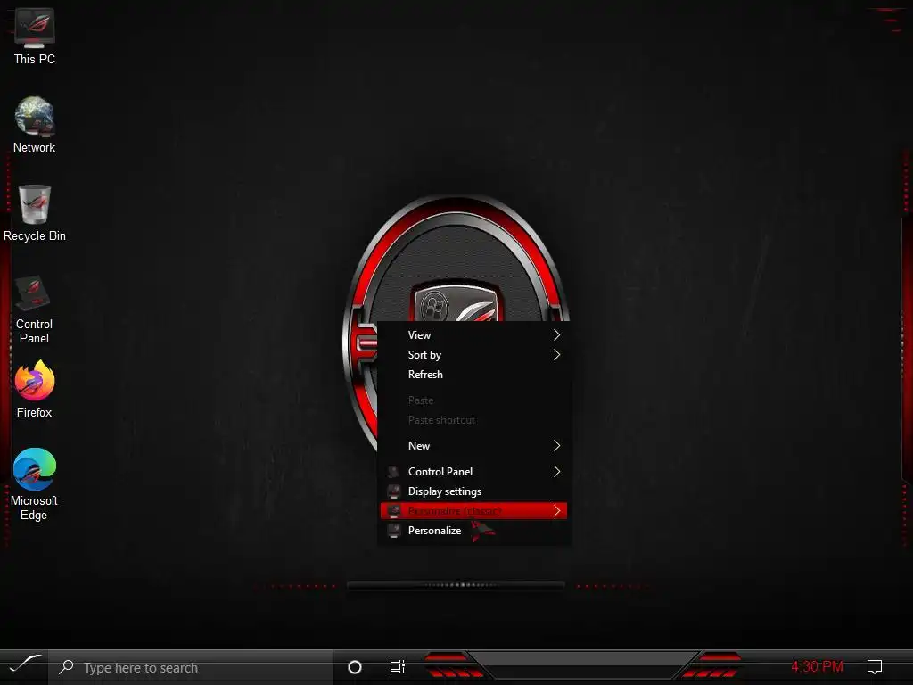Click the search magnifier icon in taskbar
The image size is (913, 685).
[66, 667]
